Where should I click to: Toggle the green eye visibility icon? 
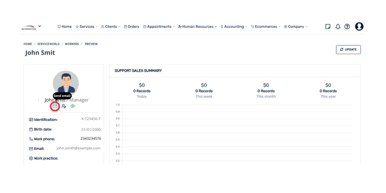coord(73,106)
